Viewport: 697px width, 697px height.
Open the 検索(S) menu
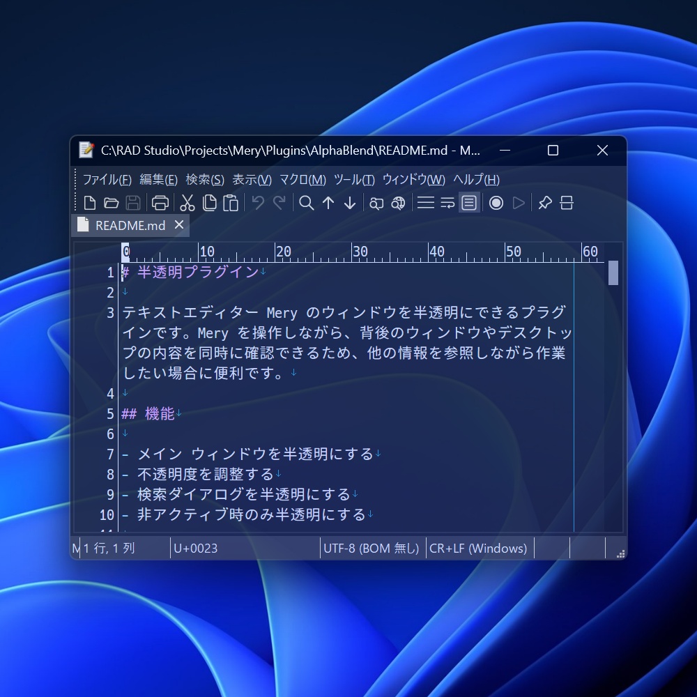[205, 180]
